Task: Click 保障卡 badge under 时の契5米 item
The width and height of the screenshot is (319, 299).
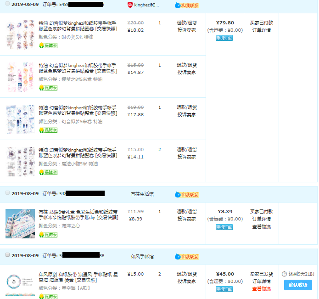Action: click(48, 45)
